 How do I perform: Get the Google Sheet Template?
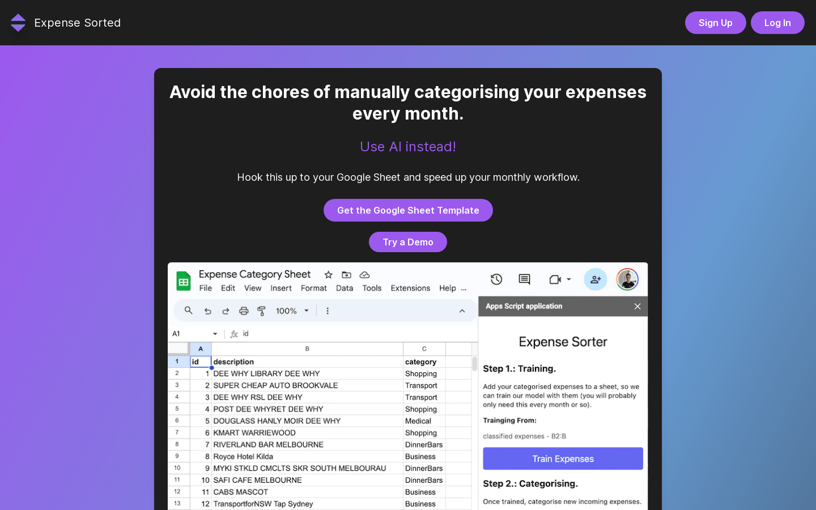408,210
